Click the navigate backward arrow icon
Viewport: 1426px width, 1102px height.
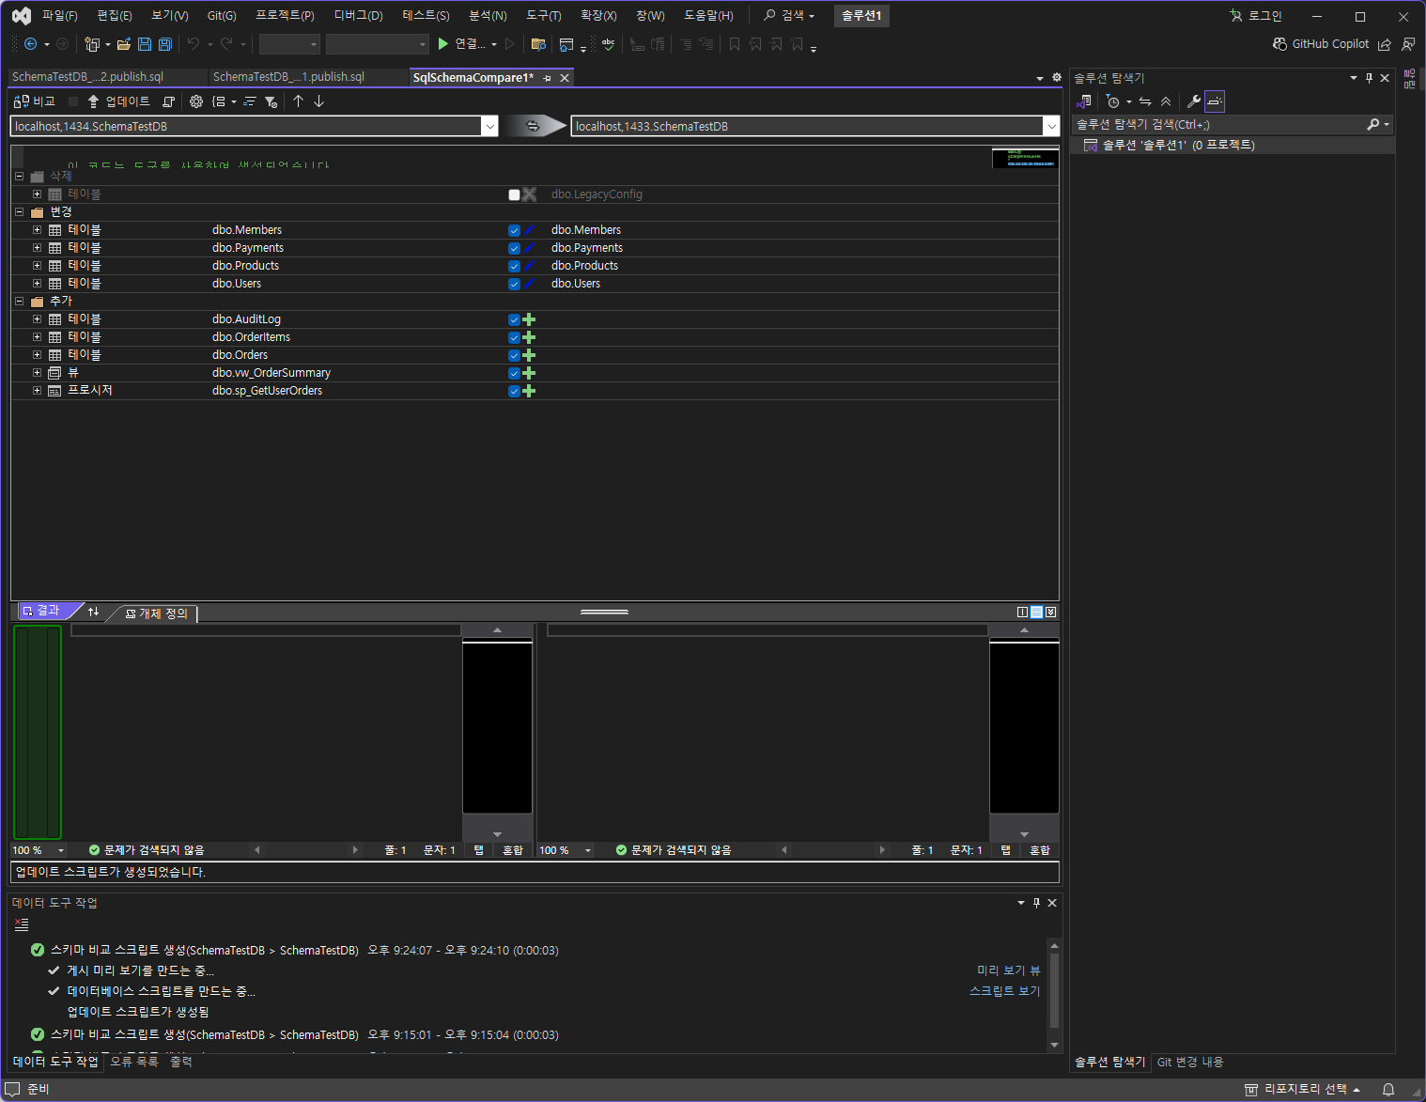click(30, 44)
